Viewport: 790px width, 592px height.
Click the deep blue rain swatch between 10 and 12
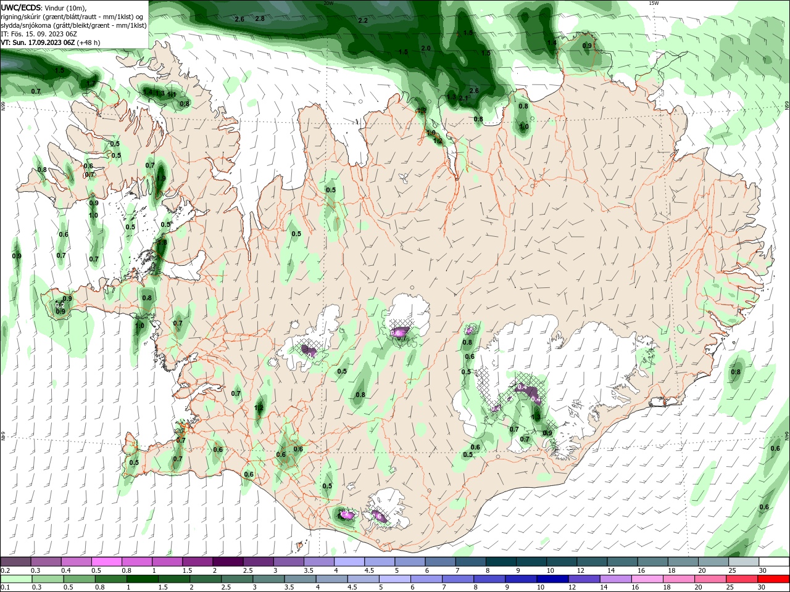pyautogui.click(x=551, y=579)
